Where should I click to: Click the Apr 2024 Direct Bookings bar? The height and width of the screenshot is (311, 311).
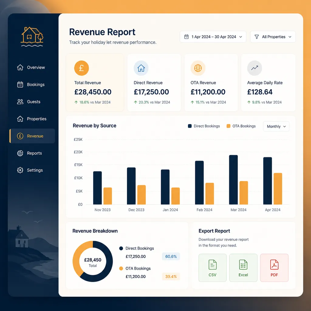pyautogui.click(x=268, y=181)
